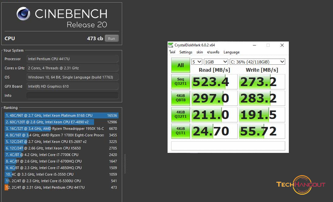
Task: Click the GFX Board field Intel HD Graphics 610
Action: click(x=73, y=86)
